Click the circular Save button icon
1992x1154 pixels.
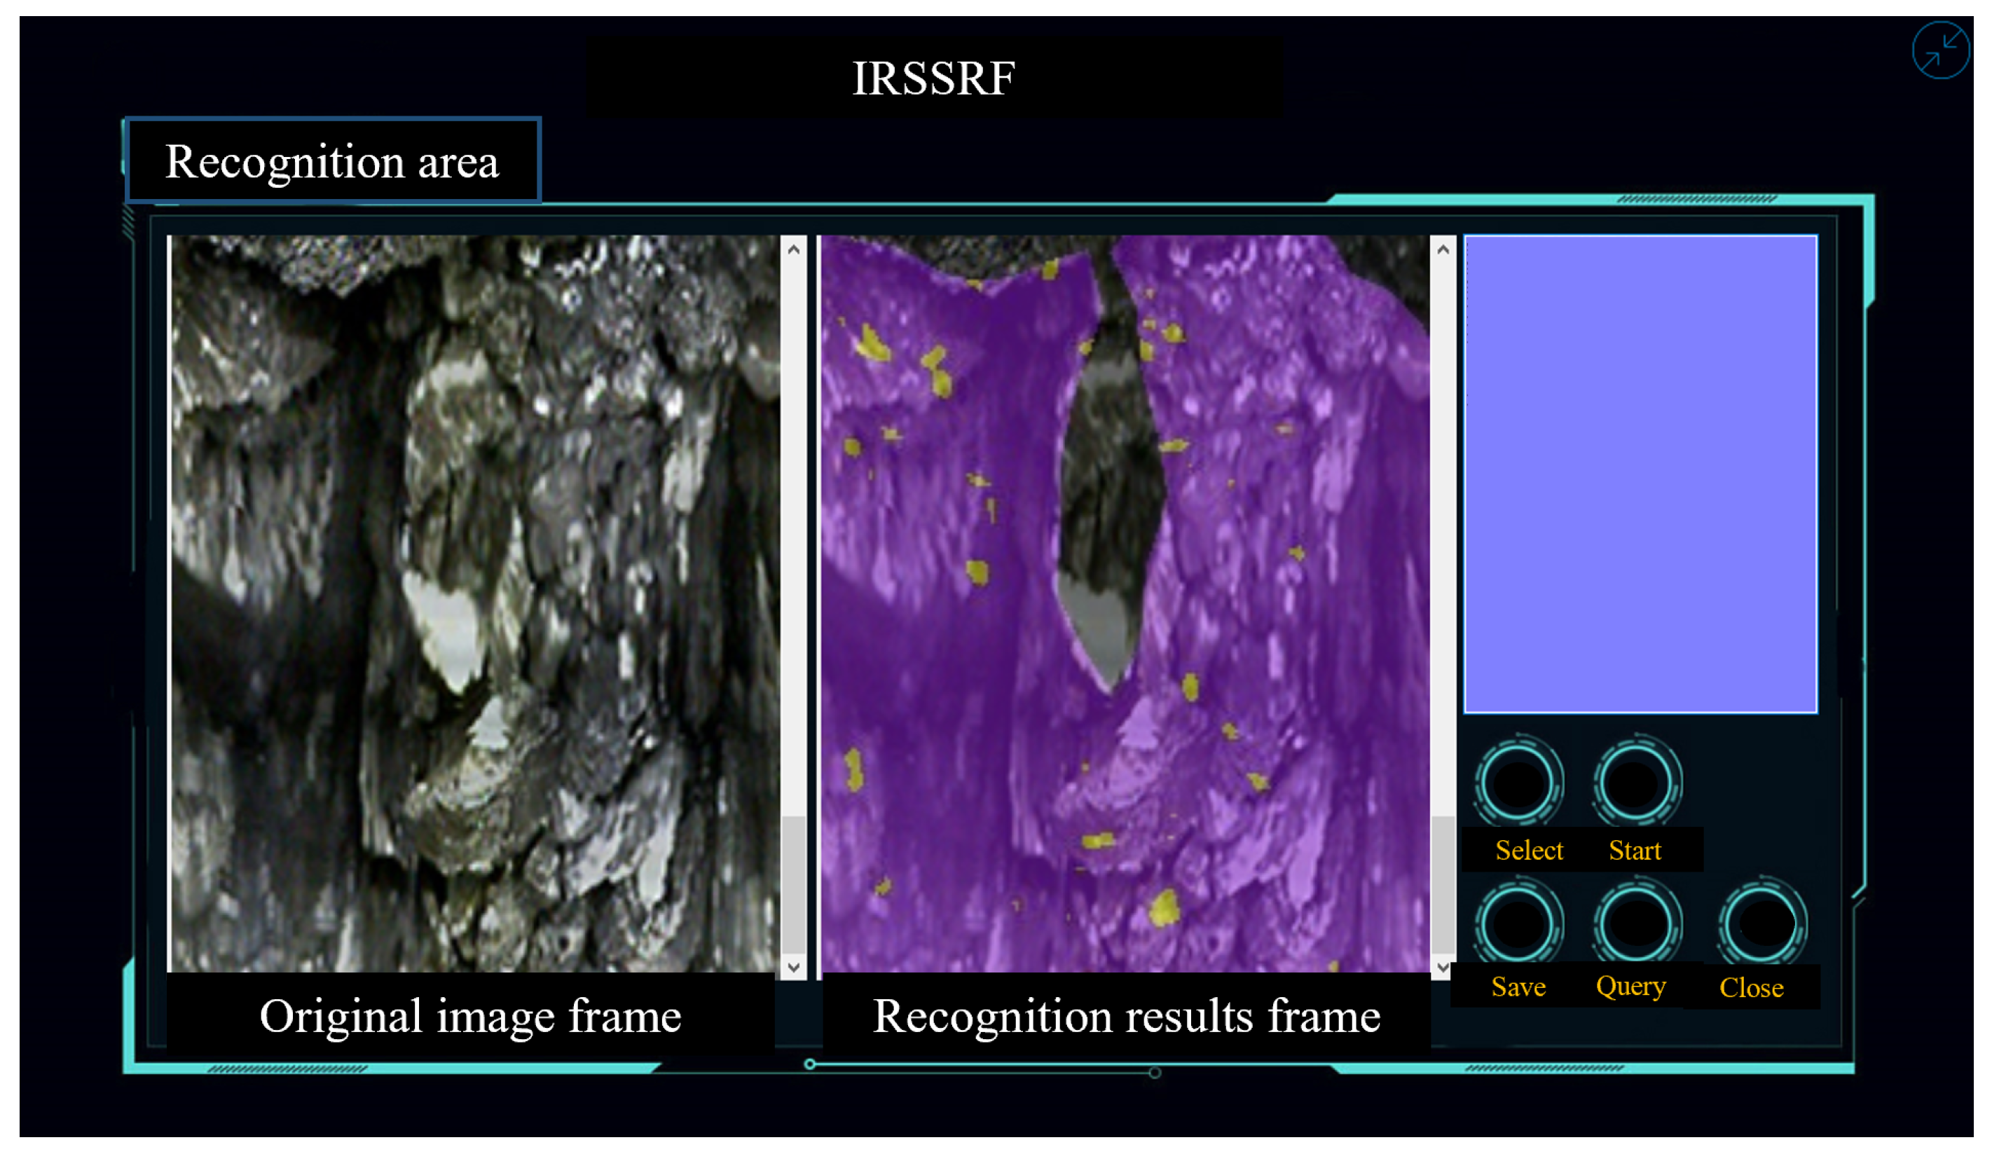click(x=1518, y=923)
